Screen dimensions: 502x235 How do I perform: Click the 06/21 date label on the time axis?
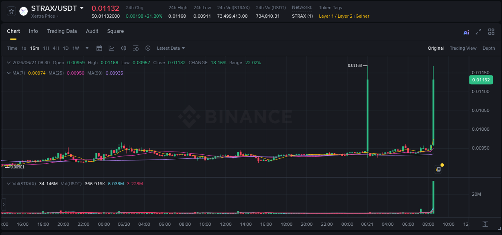pos(367,224)
